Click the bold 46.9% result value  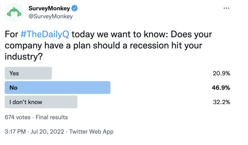click(x=221, y=88)
